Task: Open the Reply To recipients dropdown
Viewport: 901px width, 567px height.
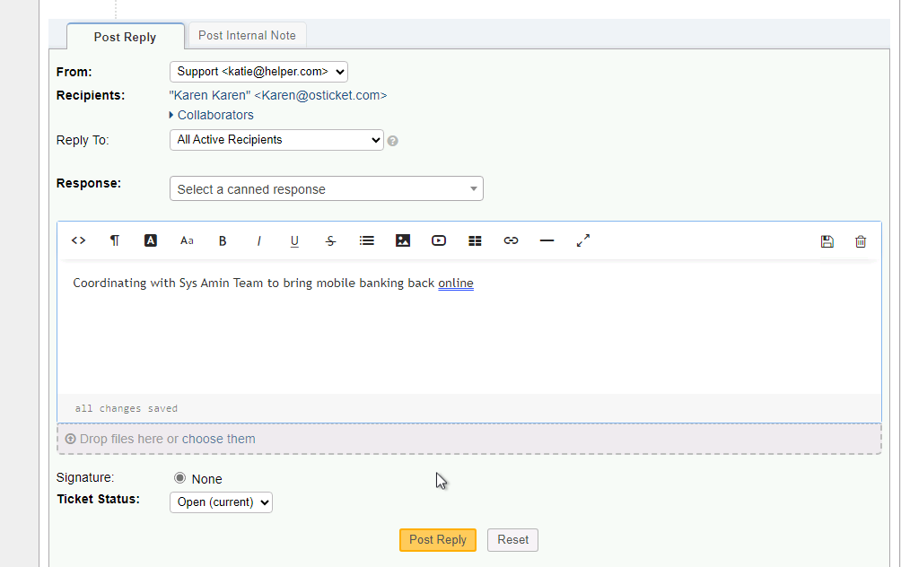Action: coord(276,140)
